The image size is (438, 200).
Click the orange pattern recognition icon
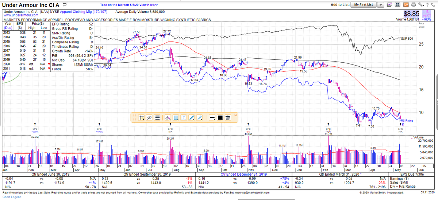click(x=406, y=5)
